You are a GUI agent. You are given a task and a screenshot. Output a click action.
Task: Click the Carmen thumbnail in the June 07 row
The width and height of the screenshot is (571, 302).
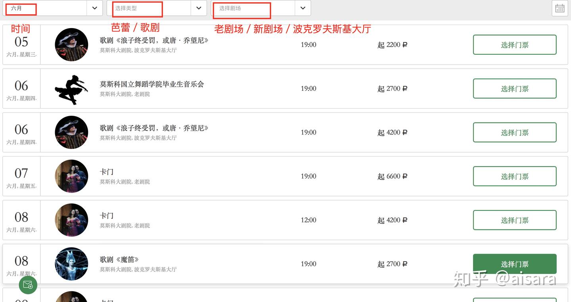click(71, 176)
